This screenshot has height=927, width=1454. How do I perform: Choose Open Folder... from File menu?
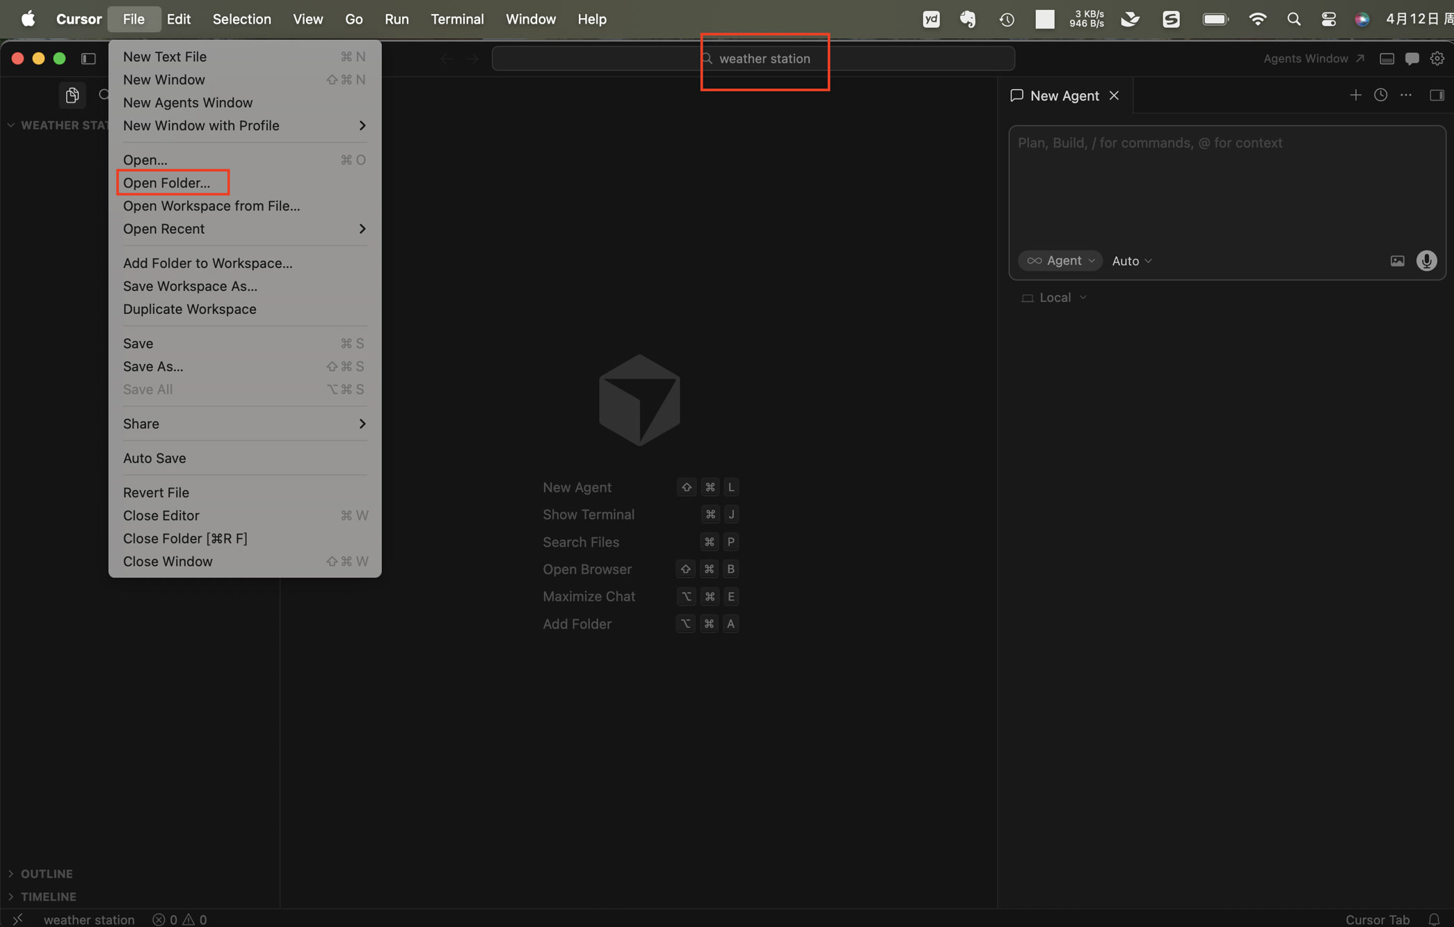166,182
